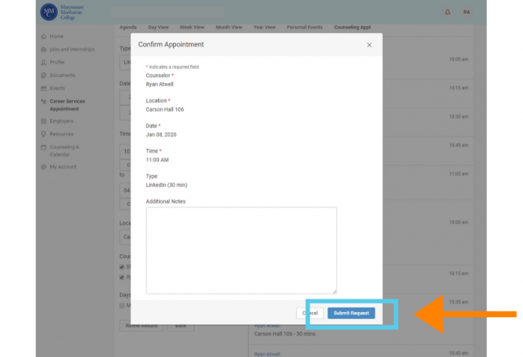Click the notification bell icon
Viewport: 523px width, 357px height.
click(x=447, y=12)
